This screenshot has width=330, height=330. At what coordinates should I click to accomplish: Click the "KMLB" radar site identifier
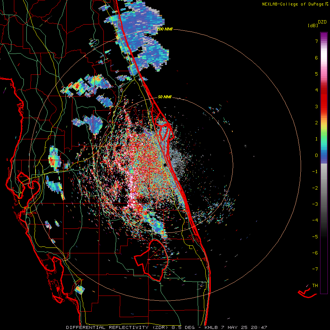(211, 327)
